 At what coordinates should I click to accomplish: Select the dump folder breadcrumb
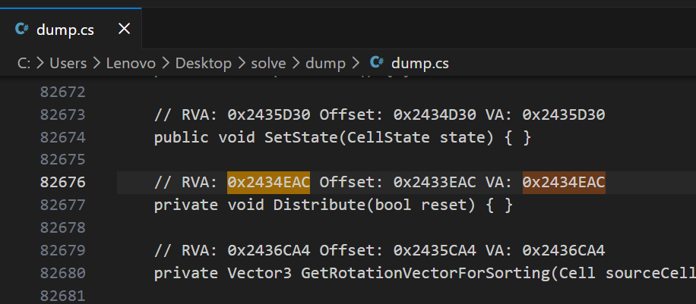coord(325,64)
